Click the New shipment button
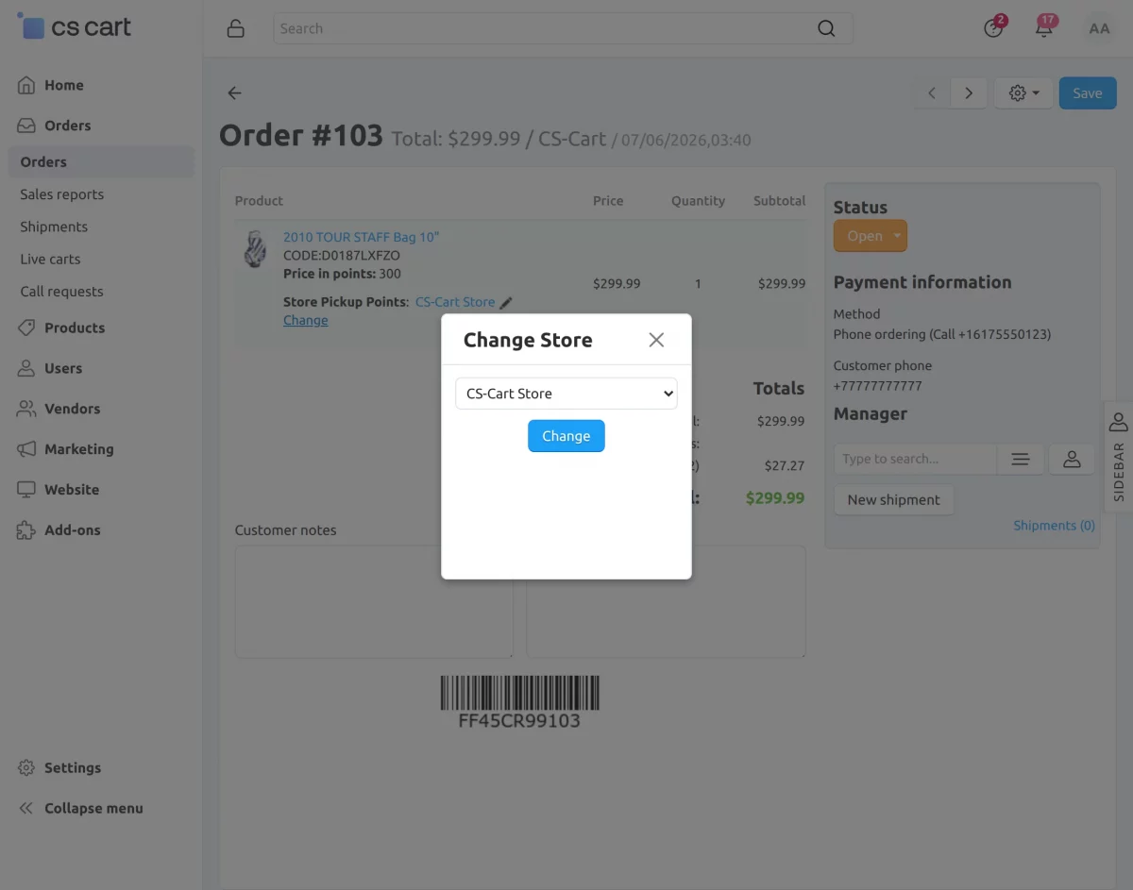Image resolution: width=1133 pixels, height=890 pixels. point(893,500)
